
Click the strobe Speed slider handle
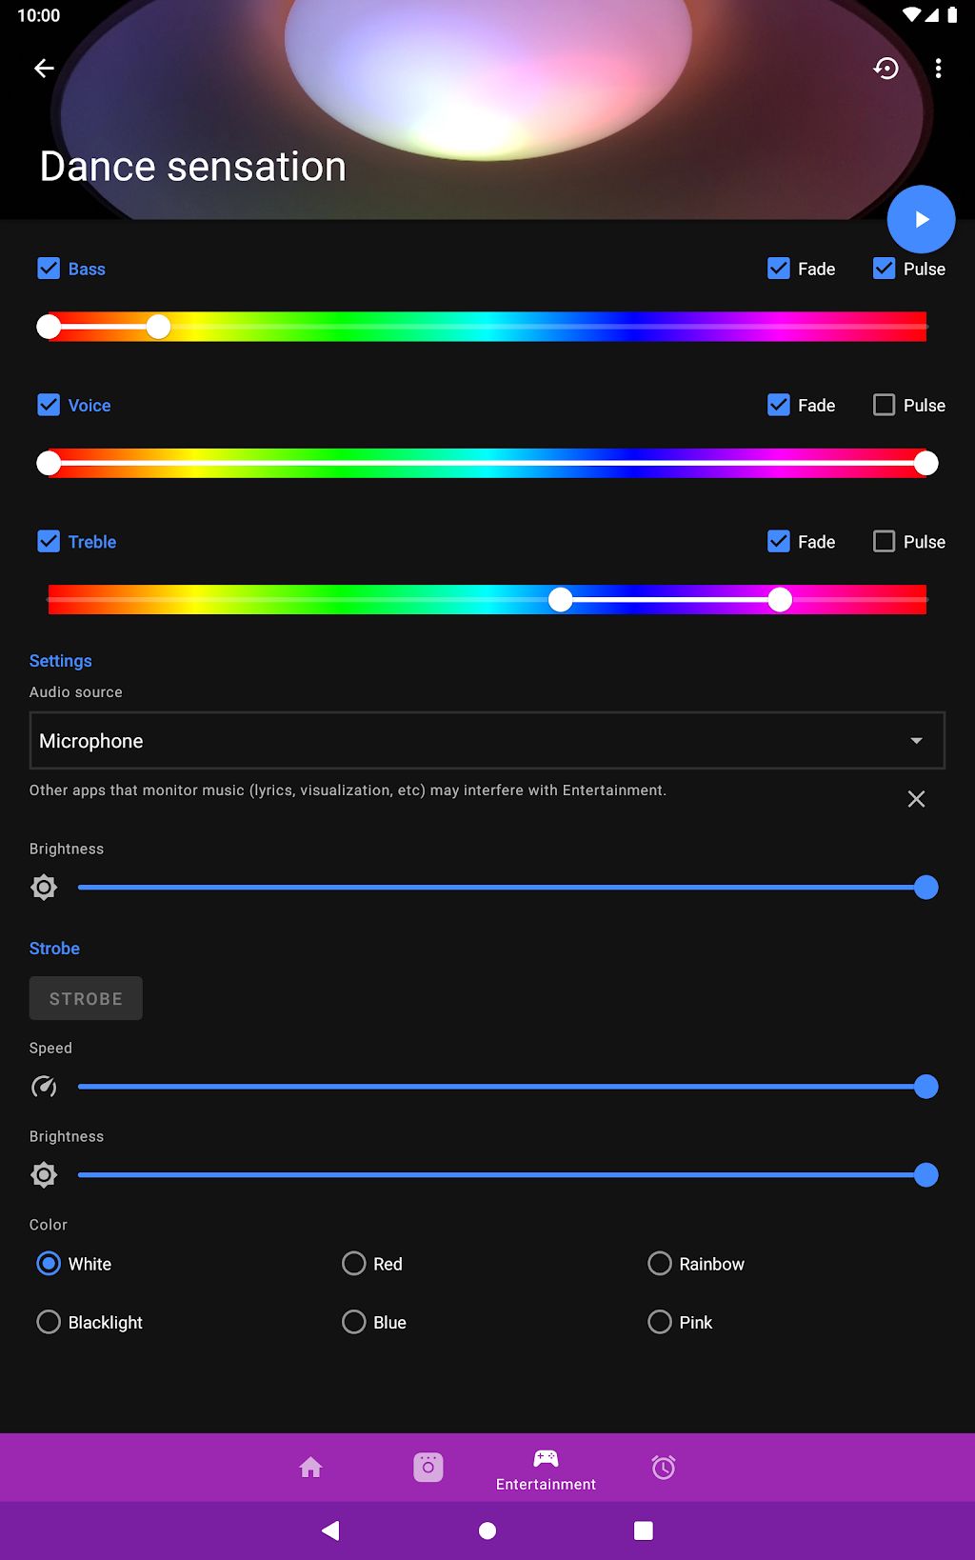point(925,1087)
